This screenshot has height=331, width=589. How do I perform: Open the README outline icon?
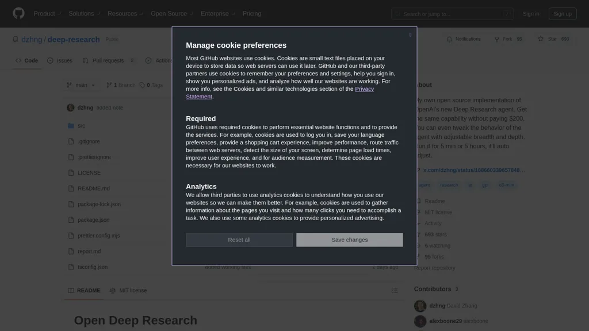395,291
